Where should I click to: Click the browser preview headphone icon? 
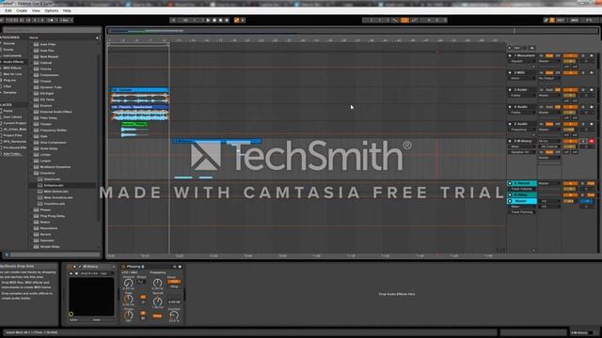click(x=7, y=254)
